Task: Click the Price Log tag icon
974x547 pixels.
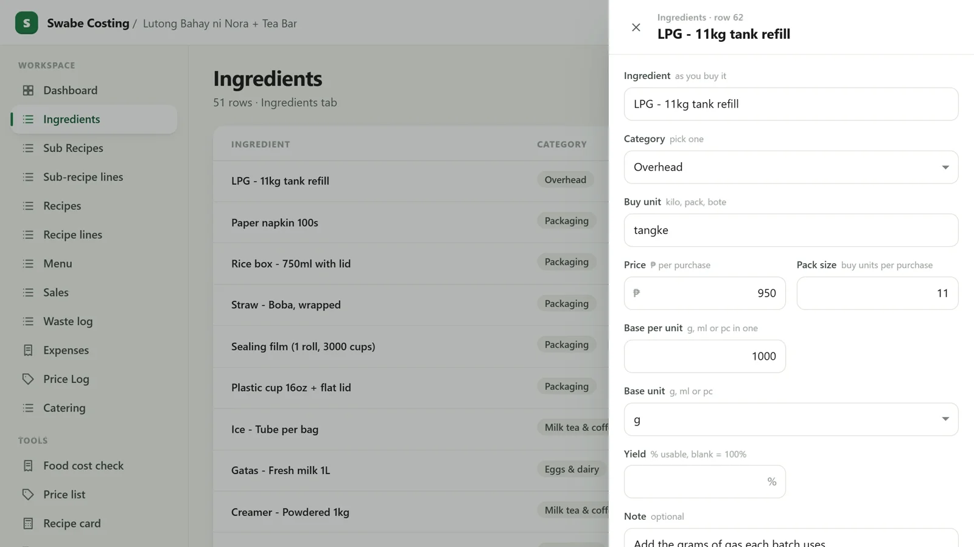Action: (28, 379)
